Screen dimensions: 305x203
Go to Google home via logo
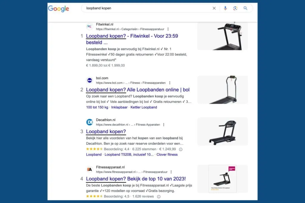pos(59,9)
